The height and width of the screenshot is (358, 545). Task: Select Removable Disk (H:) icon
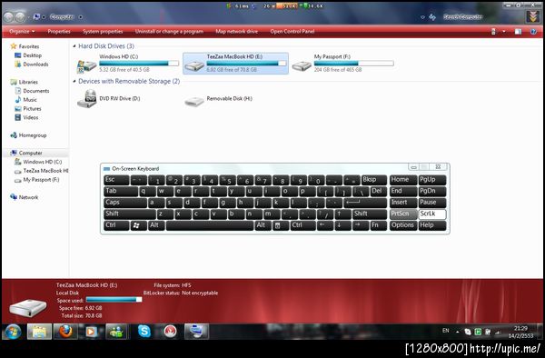(x=194, y=102)
